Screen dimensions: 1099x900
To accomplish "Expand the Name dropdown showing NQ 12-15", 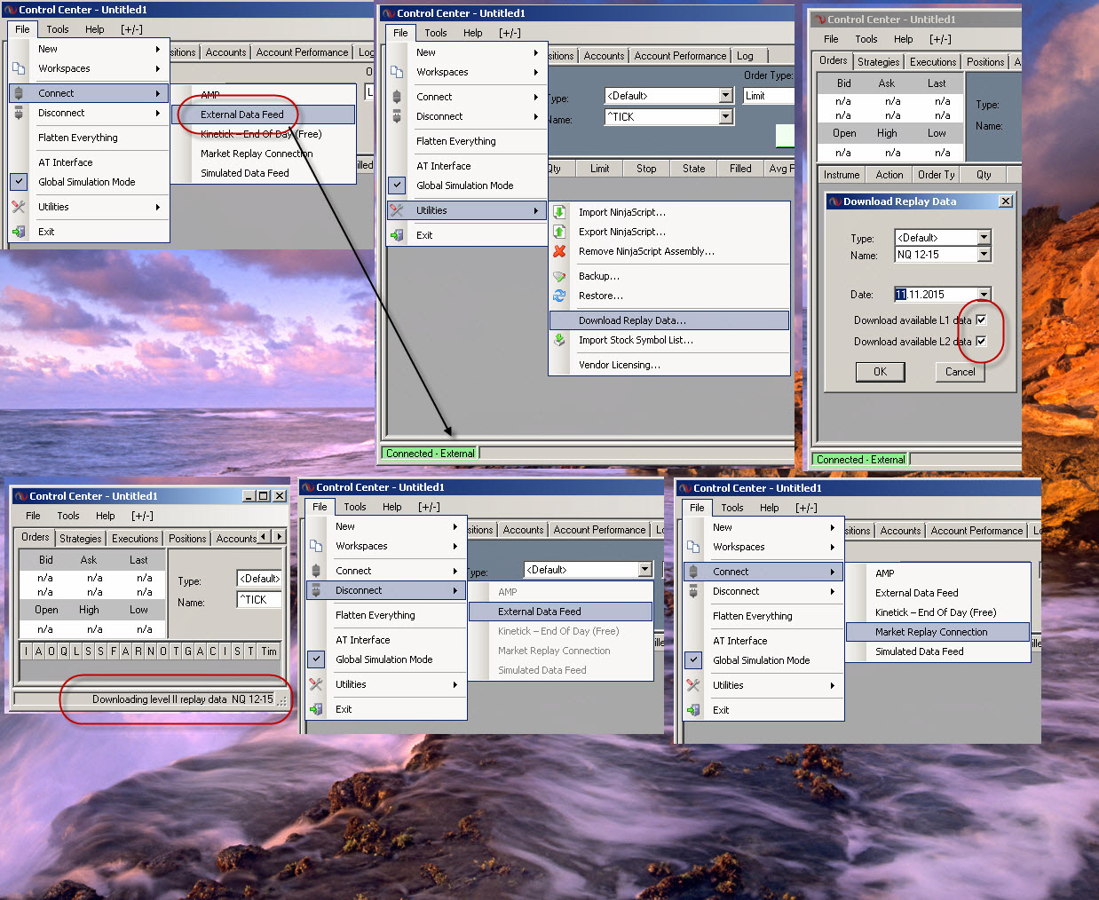I will click(984, 255).
